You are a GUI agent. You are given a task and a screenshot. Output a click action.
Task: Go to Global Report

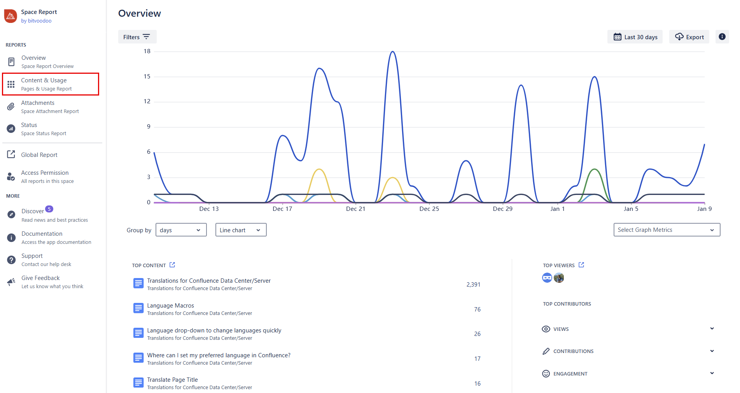pyautogui.click(x=39, y=155)
